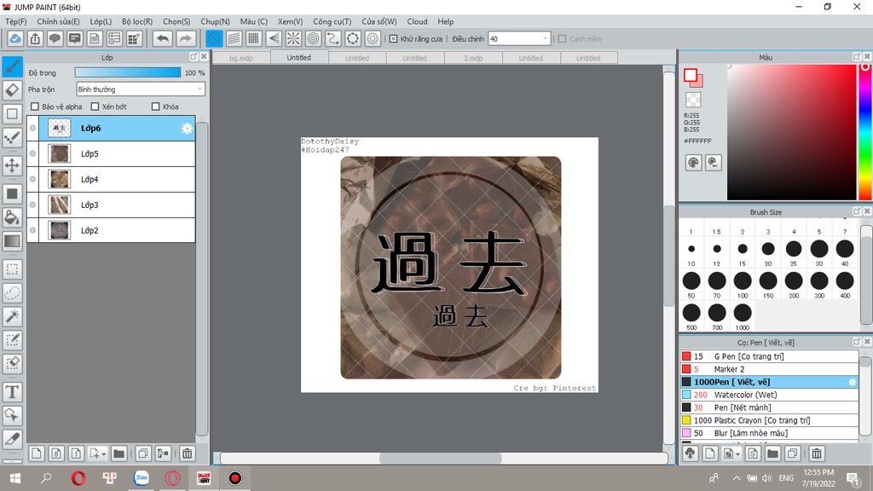Select the Bucket fill tool
This screenshot has width=873, height=491.
[x=12, y=217]
